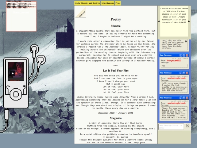Open the emoji picker beside Send Message
Image resolution: width=197 pixels, height=148 pixels.
[x=188, y=125]
